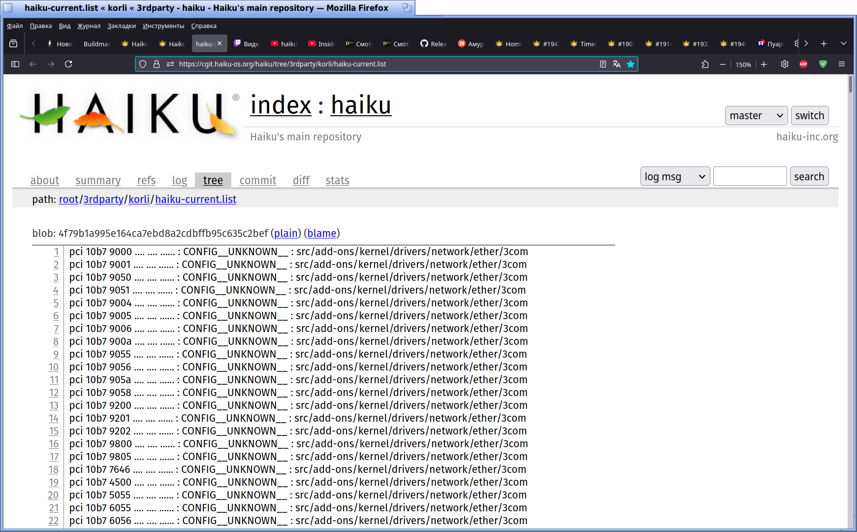
Task: Click the tab scroll-left arrow
Action: tap(33, 44)
